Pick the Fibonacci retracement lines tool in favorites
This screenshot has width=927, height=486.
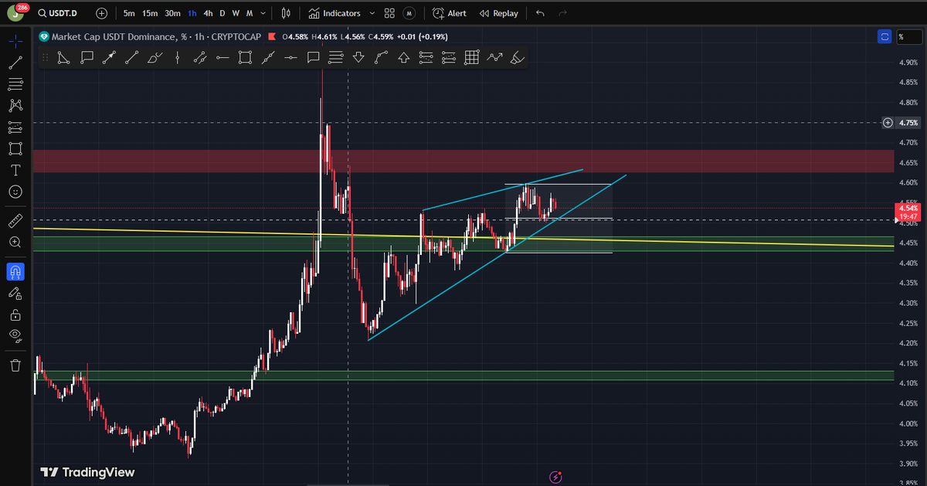tap(335, 56)
